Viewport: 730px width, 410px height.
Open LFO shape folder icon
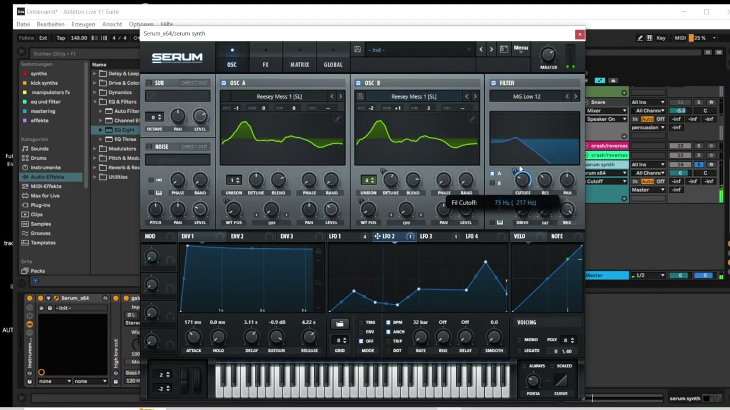340,324
